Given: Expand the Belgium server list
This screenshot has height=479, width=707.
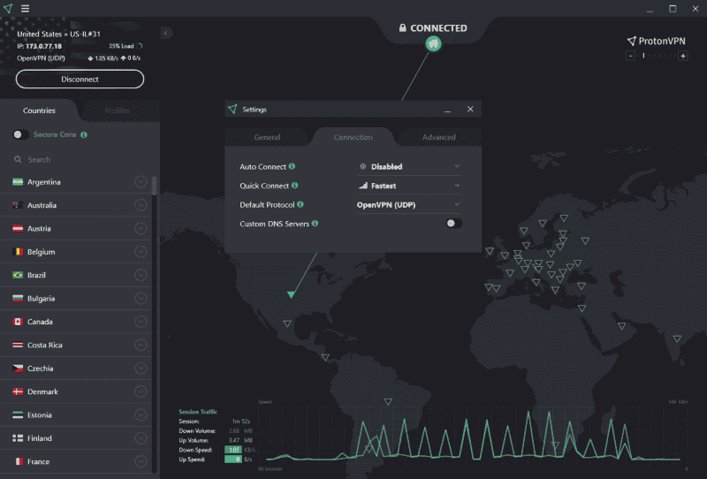Looking at the screenshot, I should click(x=141, y=252).
